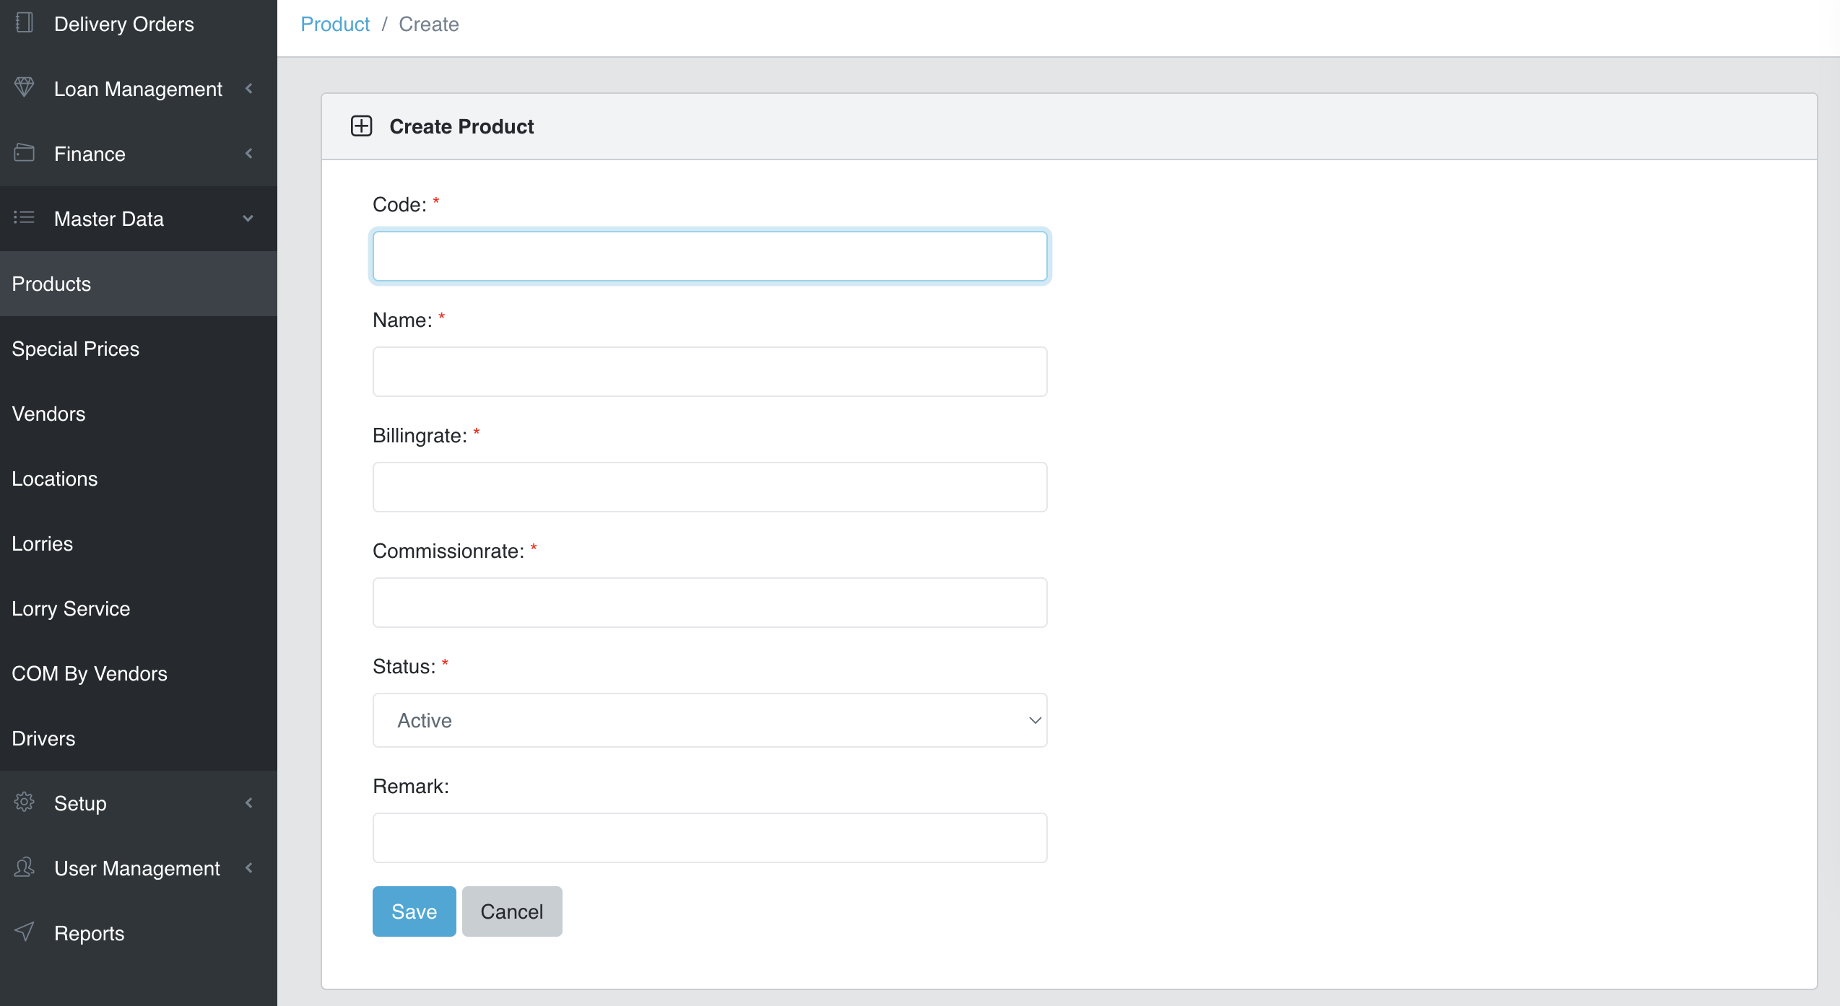The width and height of the screenshot is (1840, 1006).
Task: Focus the Billingrate input field
Action: click(x=709, y=487)
